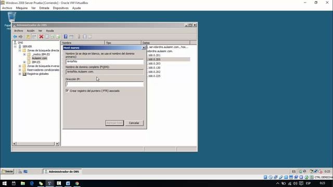Screen dimensions: 333x187
Task: Click the new server icon in DNS toolbar
Action: coord(79,37)
